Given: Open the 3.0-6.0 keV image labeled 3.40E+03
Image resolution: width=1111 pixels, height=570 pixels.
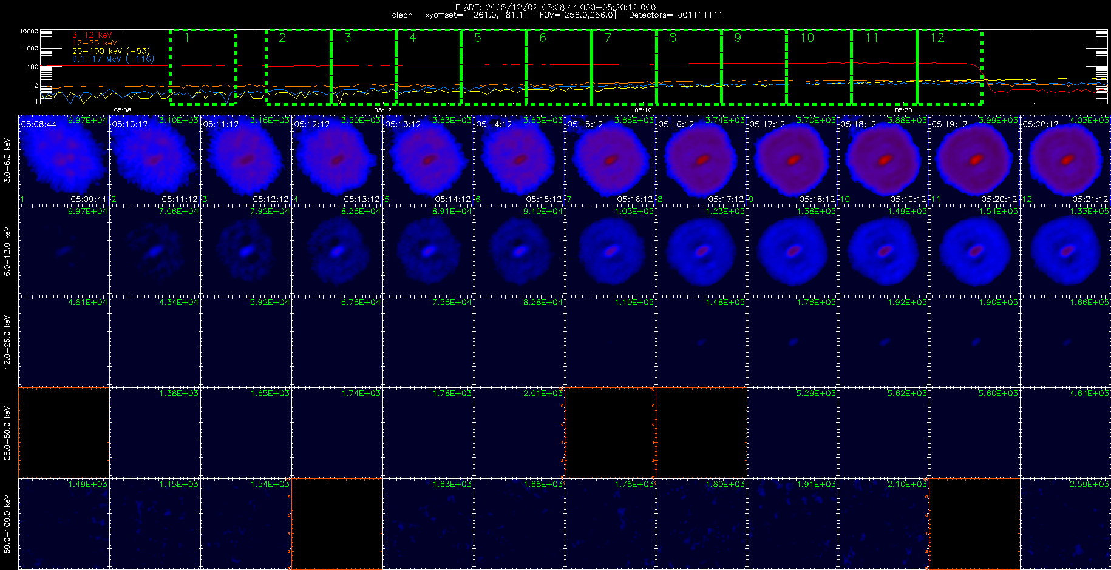Looking at the screenshot, I should click(x=155, y=160).
